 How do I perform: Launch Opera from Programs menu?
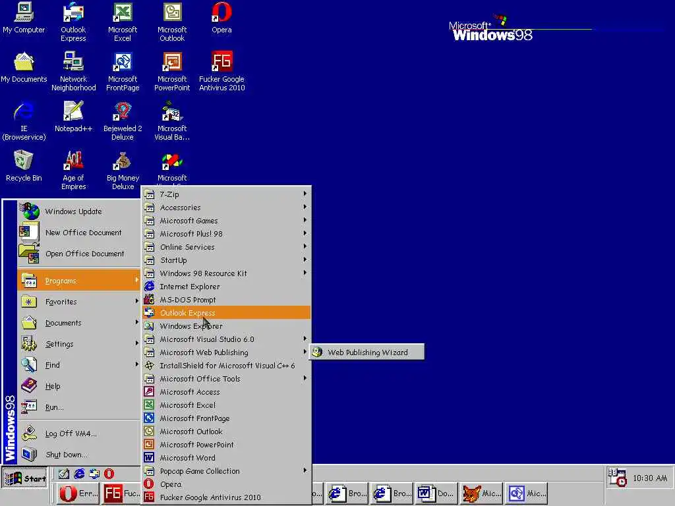227,484
